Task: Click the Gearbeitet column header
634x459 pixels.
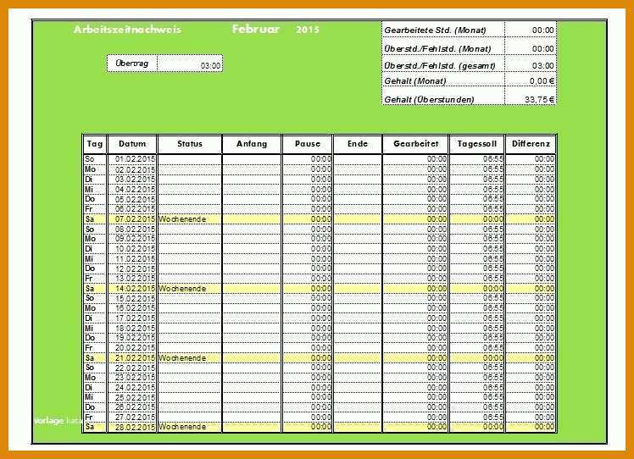Action: pos(415,144)
